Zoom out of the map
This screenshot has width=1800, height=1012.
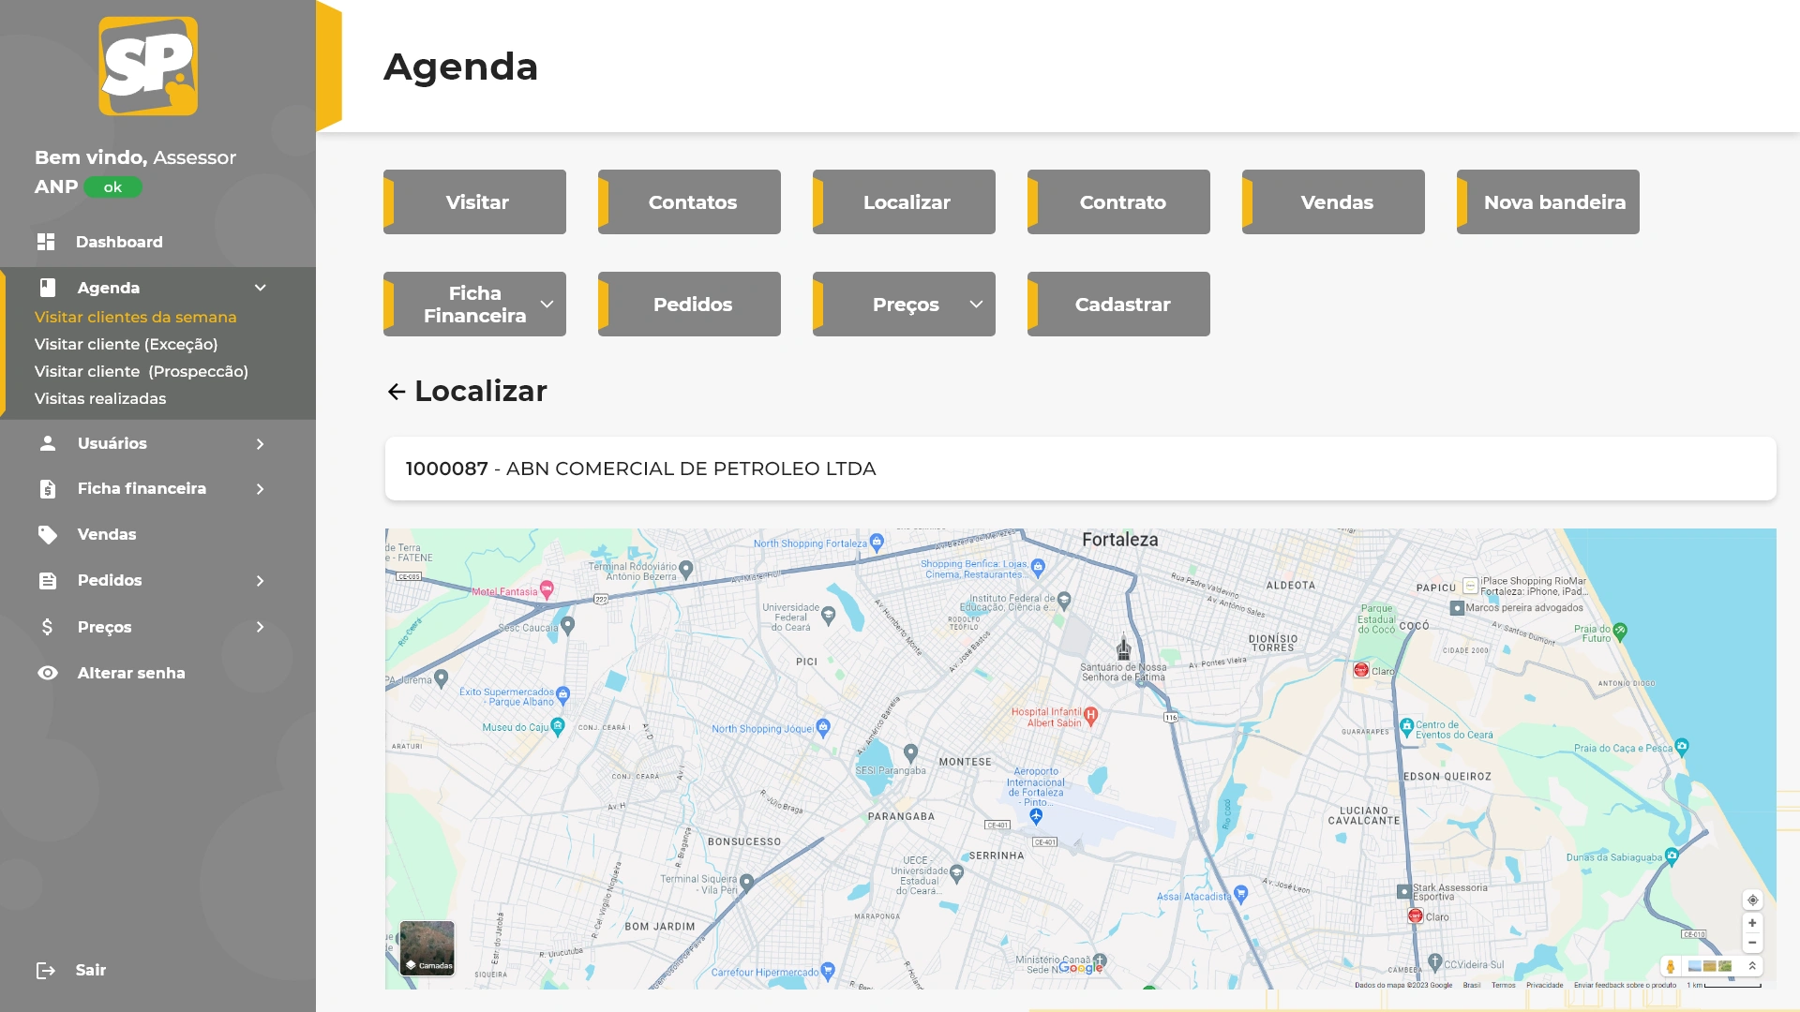tap(1751, 943)
